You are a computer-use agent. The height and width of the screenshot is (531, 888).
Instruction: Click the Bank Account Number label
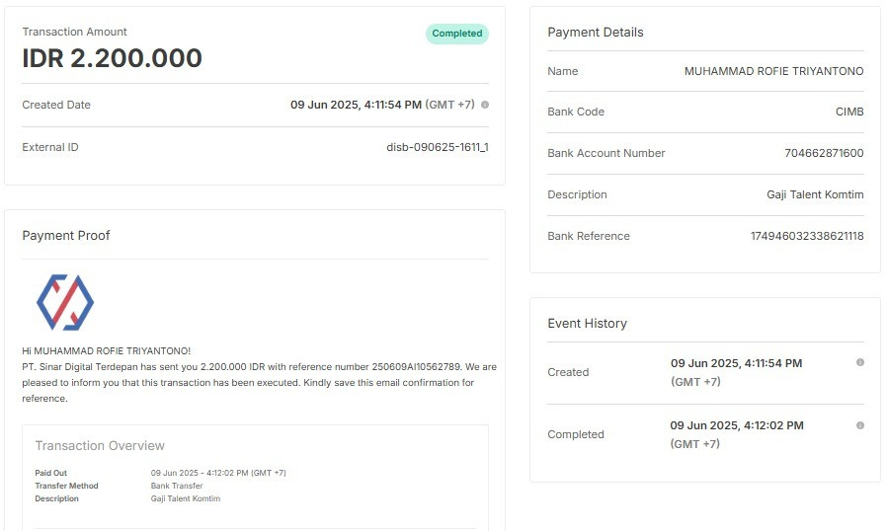[605, 153]
